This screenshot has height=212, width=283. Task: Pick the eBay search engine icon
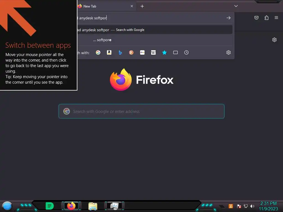coord(142,52)
